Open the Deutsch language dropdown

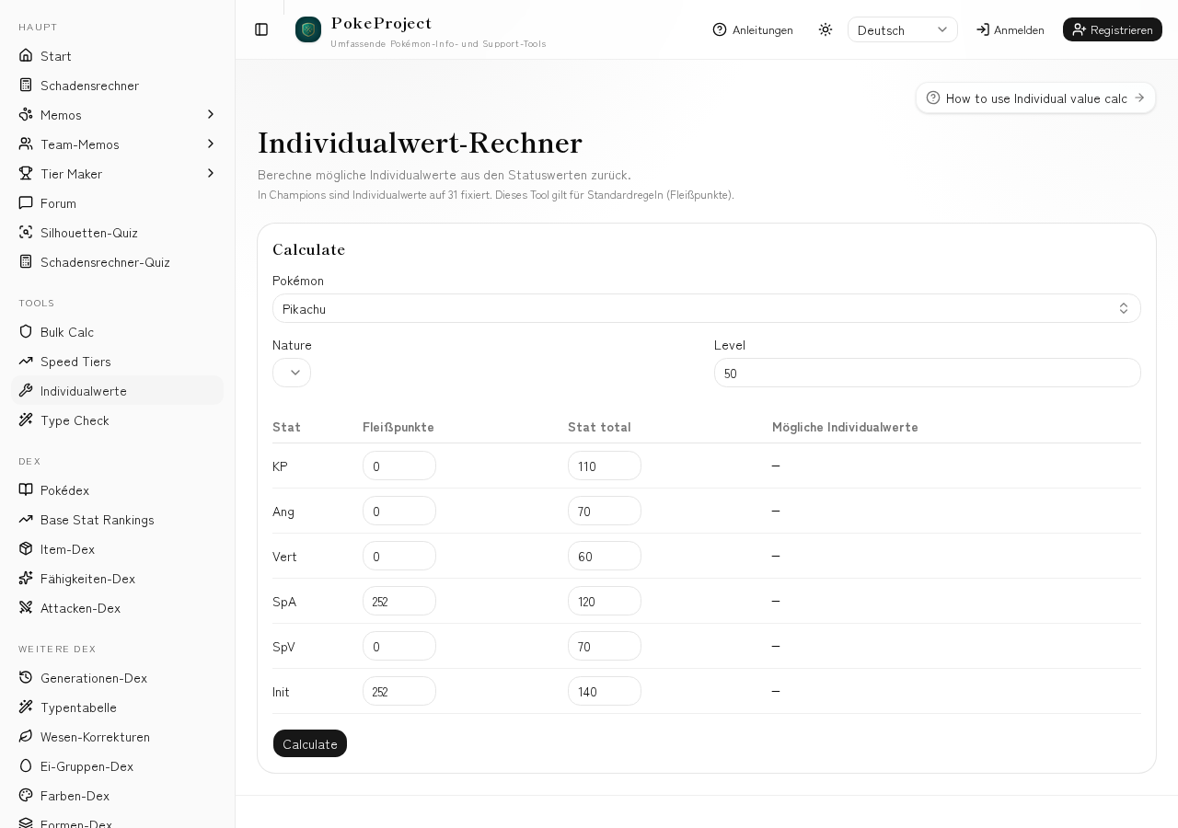point(903,29)
